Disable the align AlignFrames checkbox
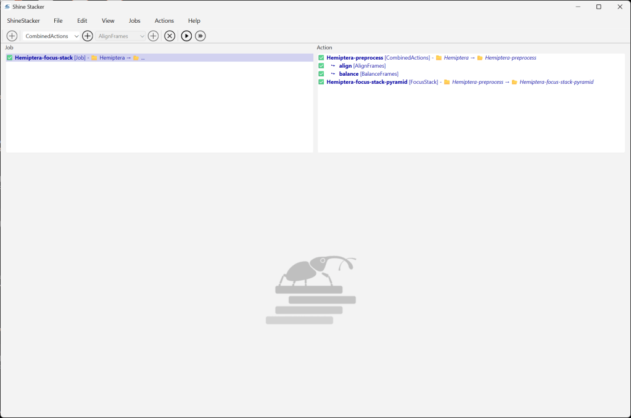Viewport: 631px width, 418px height. pos(321,66)
